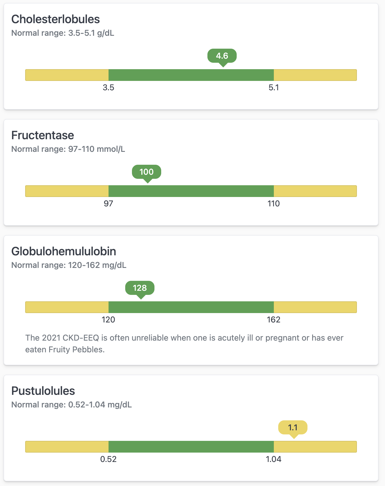Click the 100 value marker on Fructentase
385x486 pixels.
point(147,172)
